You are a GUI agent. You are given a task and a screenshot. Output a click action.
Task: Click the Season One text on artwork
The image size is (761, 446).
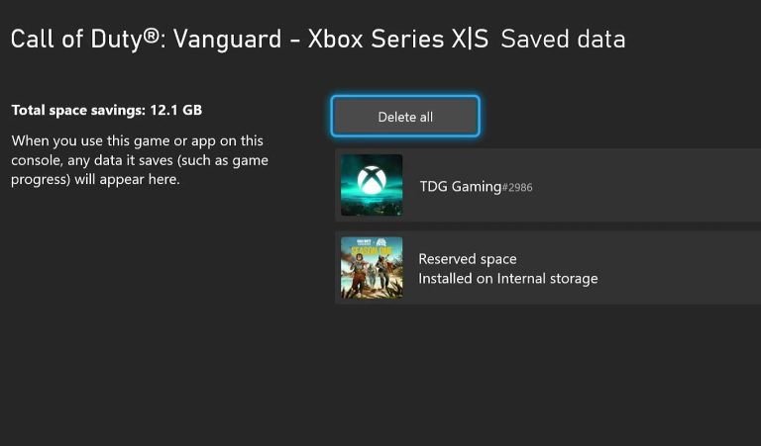(x=372, y=251)
